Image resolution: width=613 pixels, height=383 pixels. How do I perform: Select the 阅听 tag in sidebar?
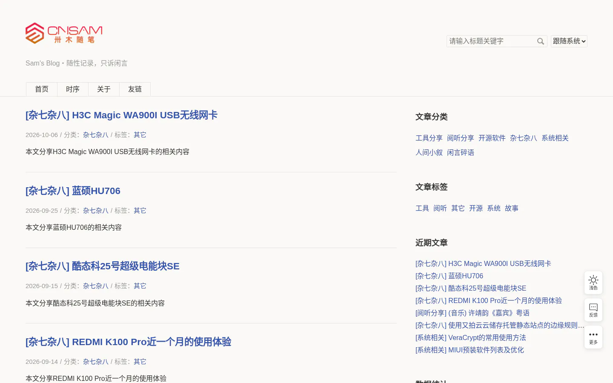click(440, 209)
